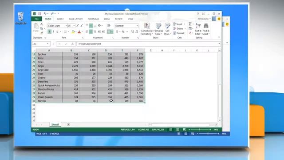Open the Name Box dropdown arrow
284x160 pixels.
47,44
